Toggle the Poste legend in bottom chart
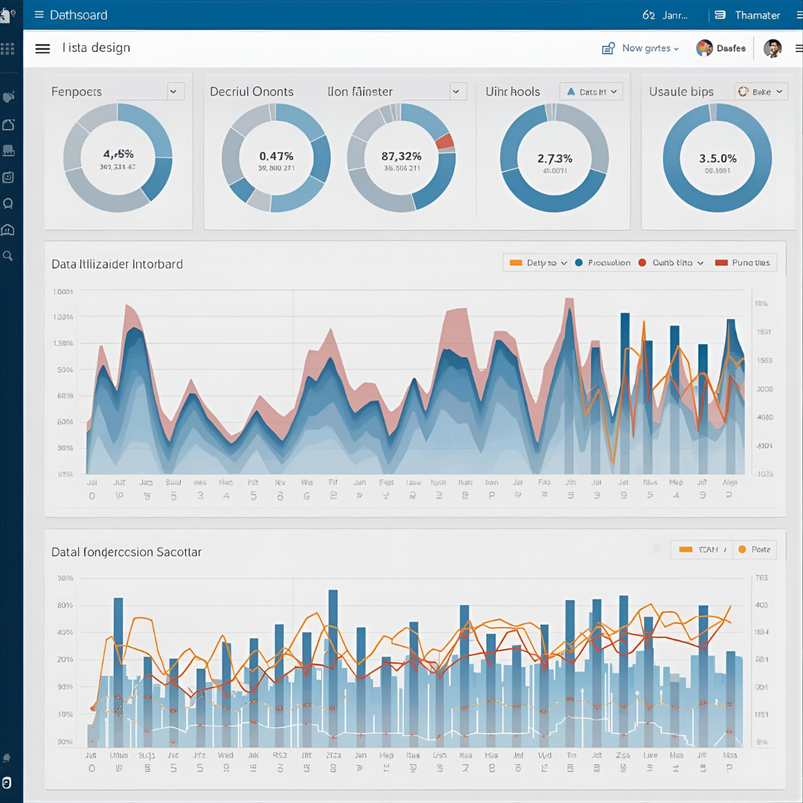803x803 pixels. click(x=754, y=549)
